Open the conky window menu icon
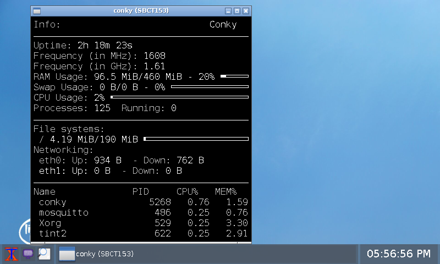Screen dimensions: 440x264 pyautogui.click(x=37, y=11)
